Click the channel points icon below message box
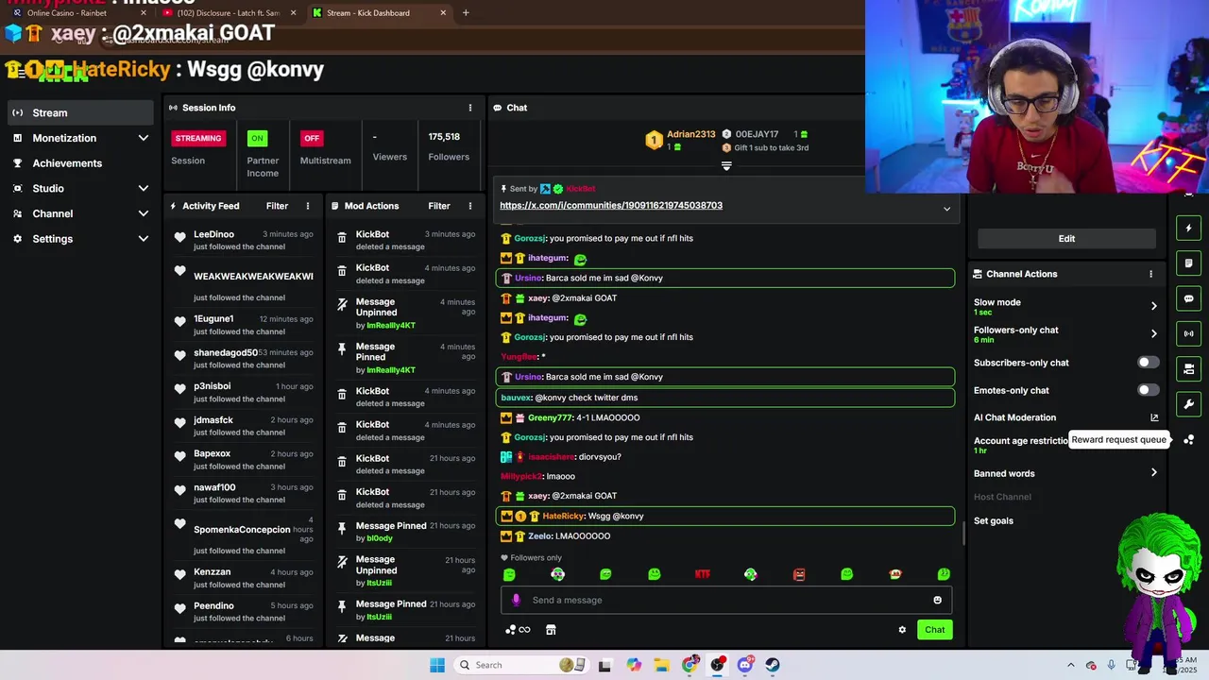The image size is (1209, 680). click(518, 630)
